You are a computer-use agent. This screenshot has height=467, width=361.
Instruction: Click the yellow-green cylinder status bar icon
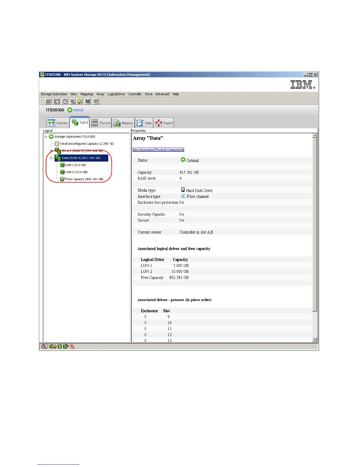point(60,346)
